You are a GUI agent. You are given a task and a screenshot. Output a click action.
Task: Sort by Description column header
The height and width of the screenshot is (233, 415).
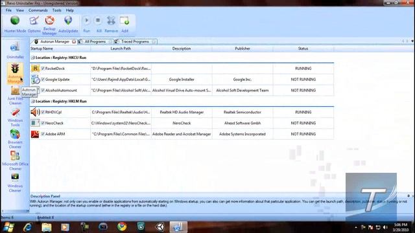coord(182,49)
